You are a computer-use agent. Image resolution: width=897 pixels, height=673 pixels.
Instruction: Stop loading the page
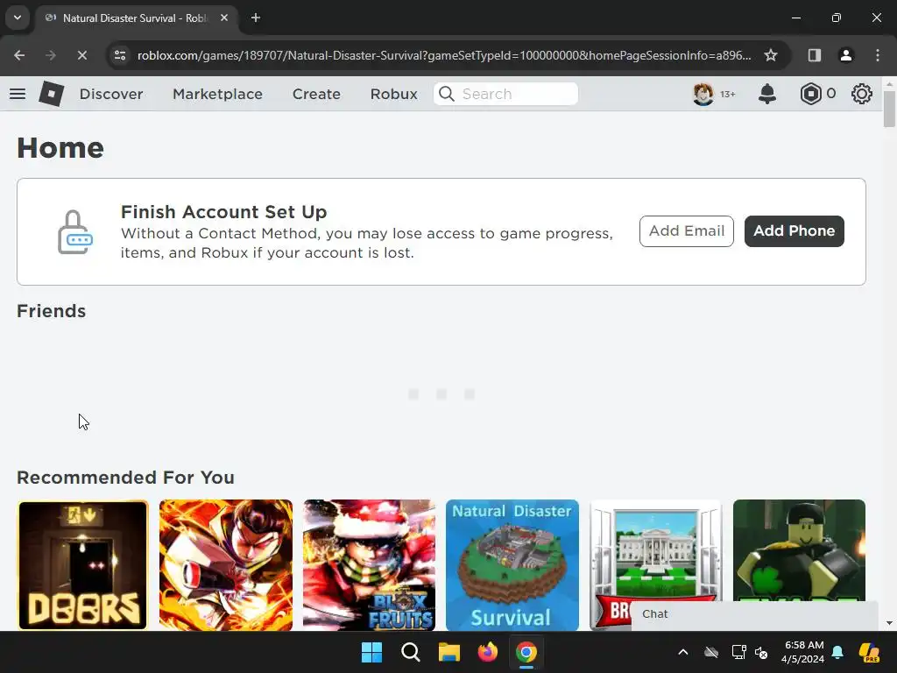[x=81, y=55]
